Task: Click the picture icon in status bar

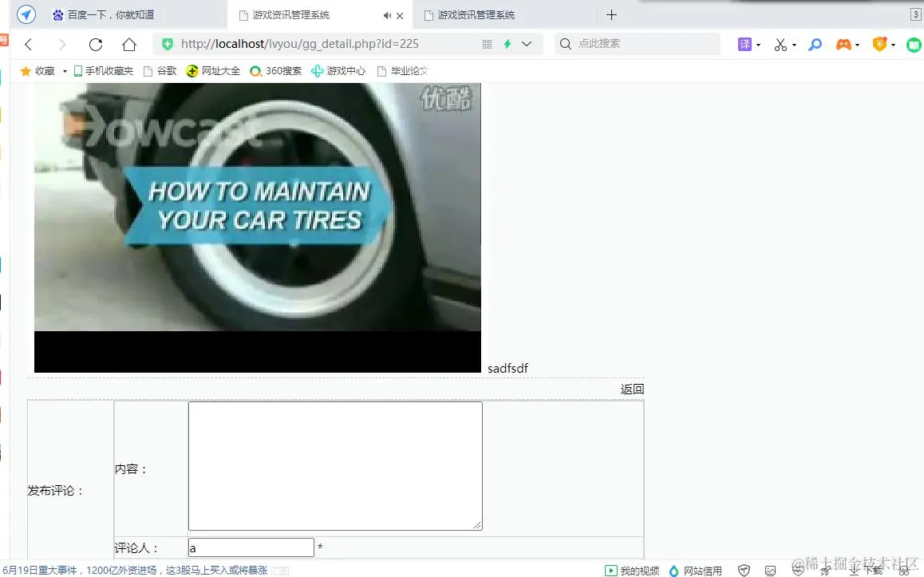Action: click(x=770, y=571)
